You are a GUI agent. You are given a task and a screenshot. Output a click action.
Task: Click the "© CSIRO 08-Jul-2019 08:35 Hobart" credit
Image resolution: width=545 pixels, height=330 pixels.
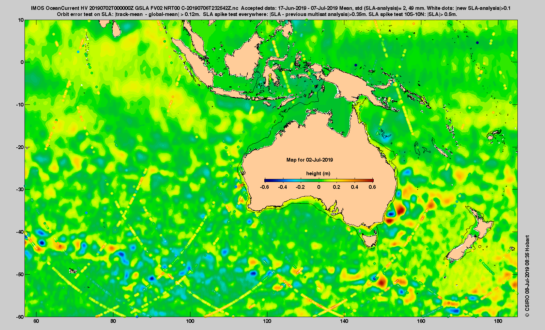(x=527, y=276)
